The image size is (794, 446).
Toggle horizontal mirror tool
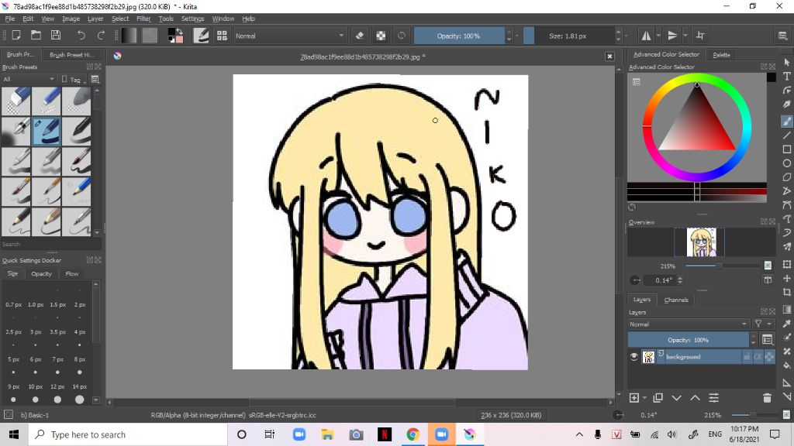tap(647, 36)
